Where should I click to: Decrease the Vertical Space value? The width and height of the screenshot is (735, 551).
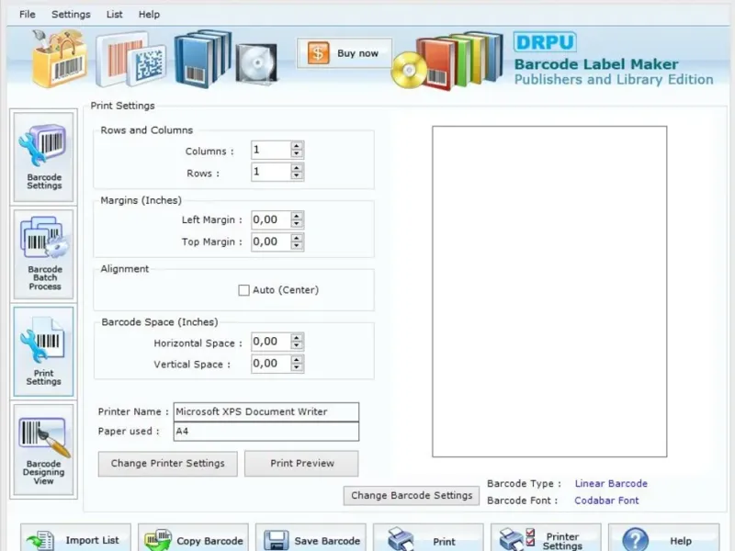(x=296, y=368)
